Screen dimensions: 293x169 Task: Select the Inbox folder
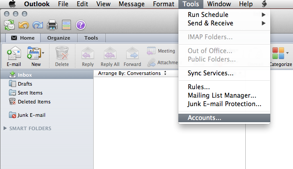tap(47, 75)
